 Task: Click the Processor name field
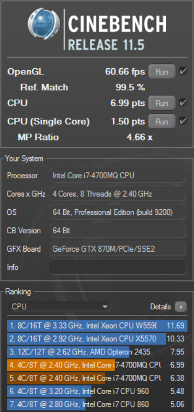[x=118, y=176]
